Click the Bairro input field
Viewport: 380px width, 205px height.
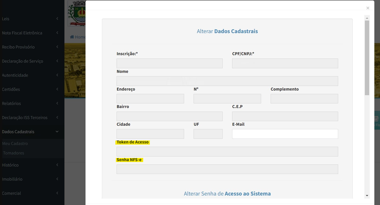[x=169, y=116]
